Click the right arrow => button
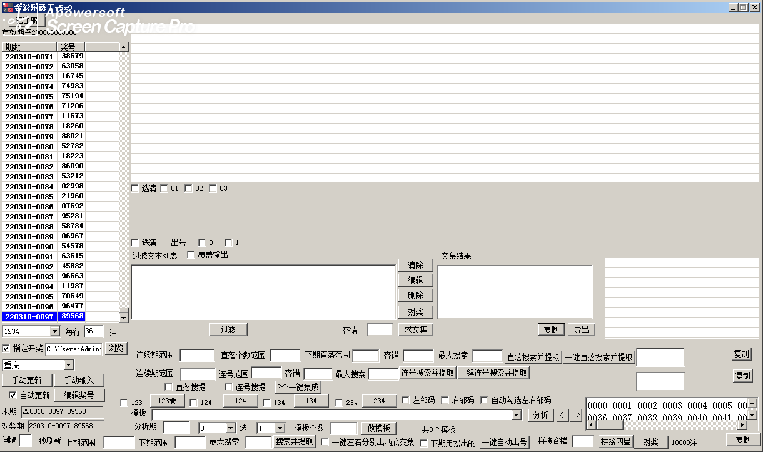This screenshot has width=763, height=452. [x=576, y=414]
